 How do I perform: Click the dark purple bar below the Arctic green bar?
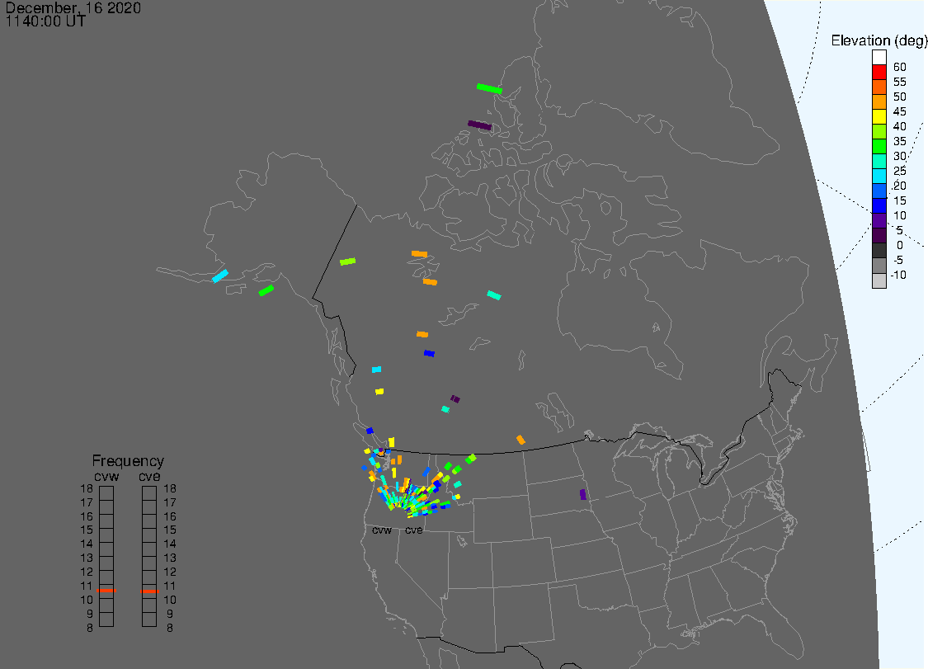pyautogui.click(x=479, y=125)
